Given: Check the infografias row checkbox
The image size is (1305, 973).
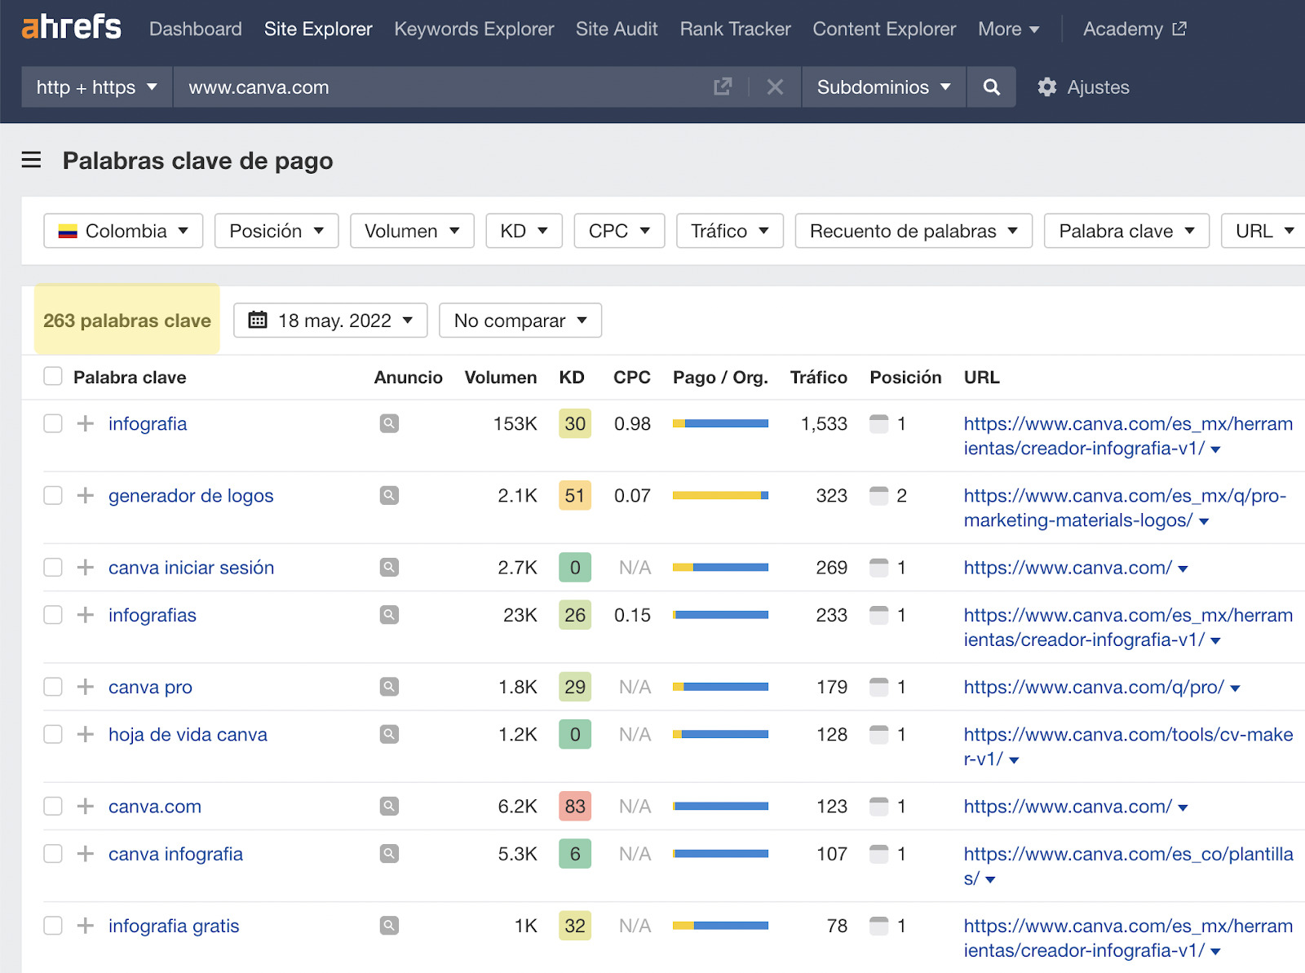Looking at the screenshot, I should click(53, 615).
